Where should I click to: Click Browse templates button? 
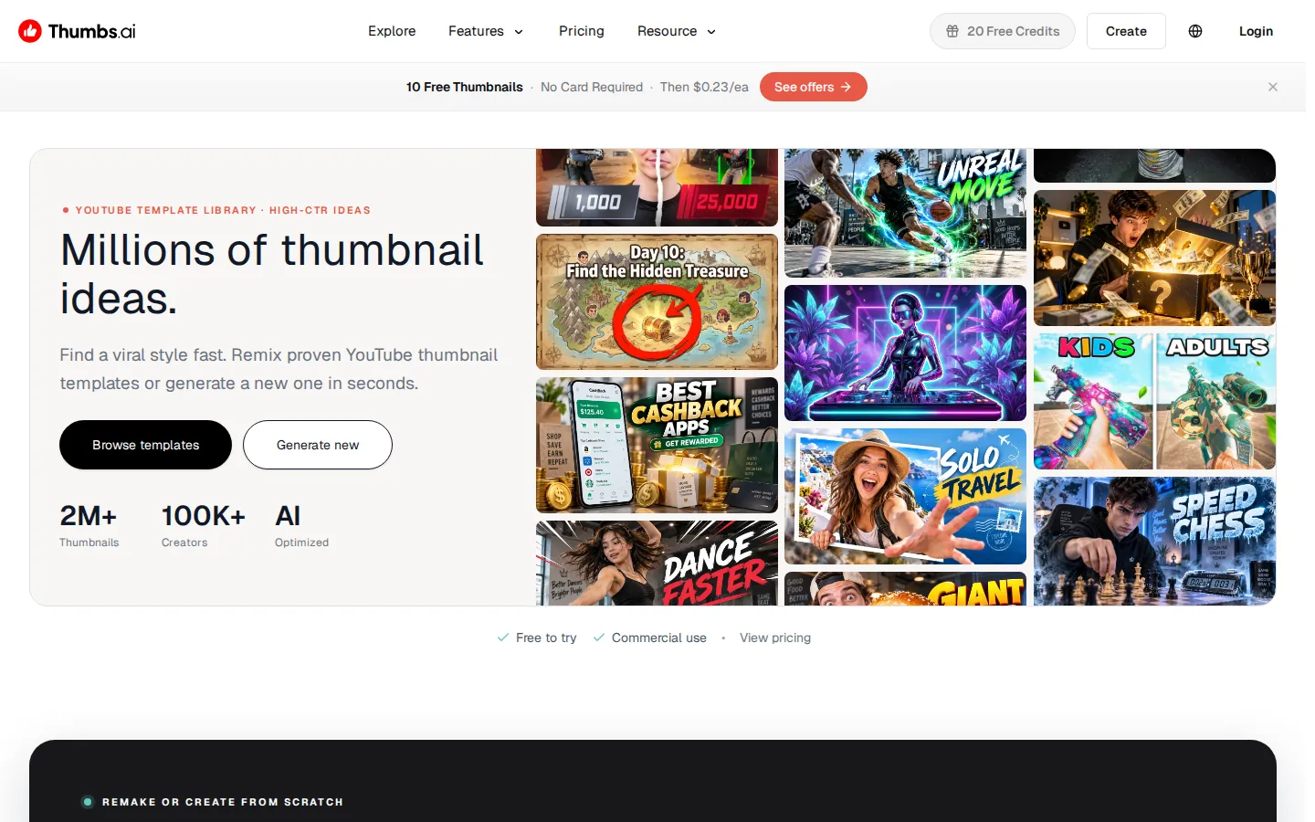(x=145, y=445)
